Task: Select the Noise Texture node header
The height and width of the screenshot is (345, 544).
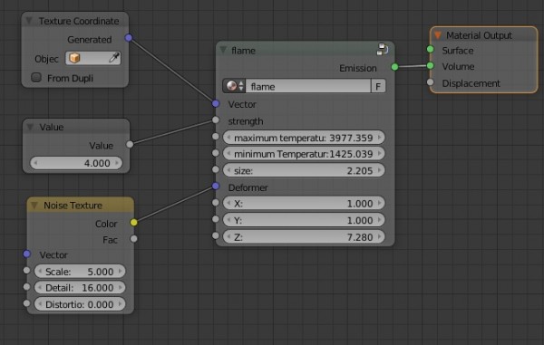Action: (x=81, y=205)
